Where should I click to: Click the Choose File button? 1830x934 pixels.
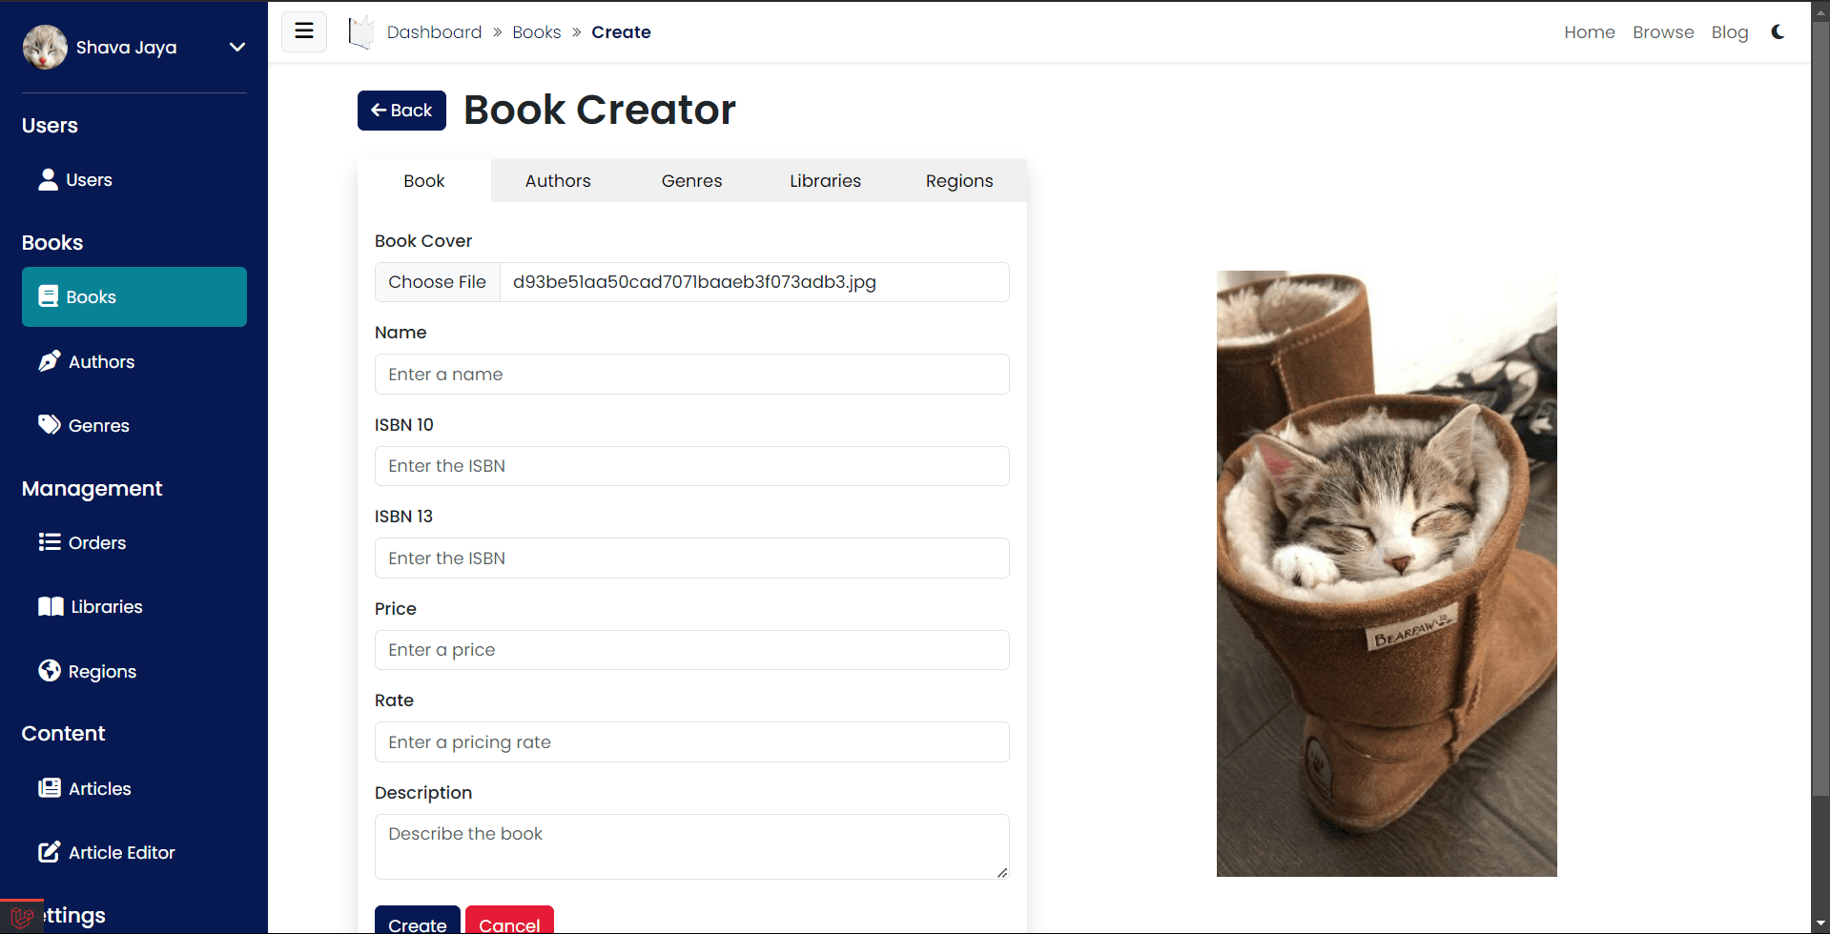(437, 282)
